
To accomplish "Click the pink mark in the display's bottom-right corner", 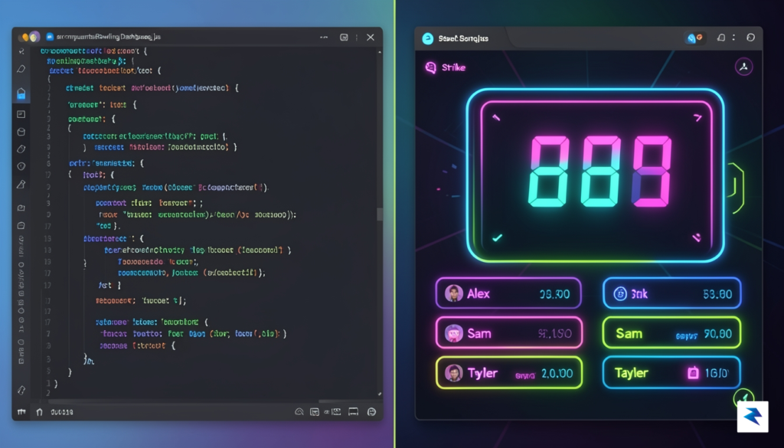I will click(x=697, y=238).
